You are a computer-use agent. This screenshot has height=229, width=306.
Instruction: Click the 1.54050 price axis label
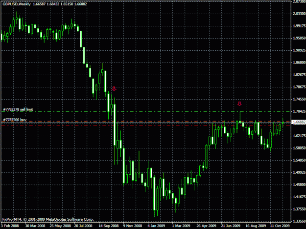[299, 160]
